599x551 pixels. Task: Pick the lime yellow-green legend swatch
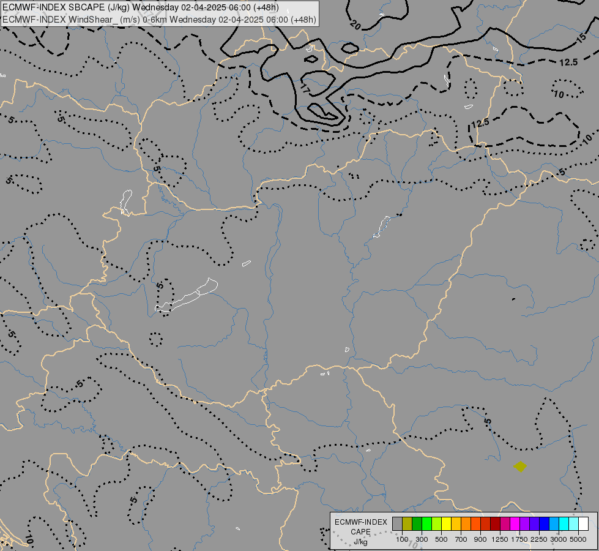click(437, 524)
